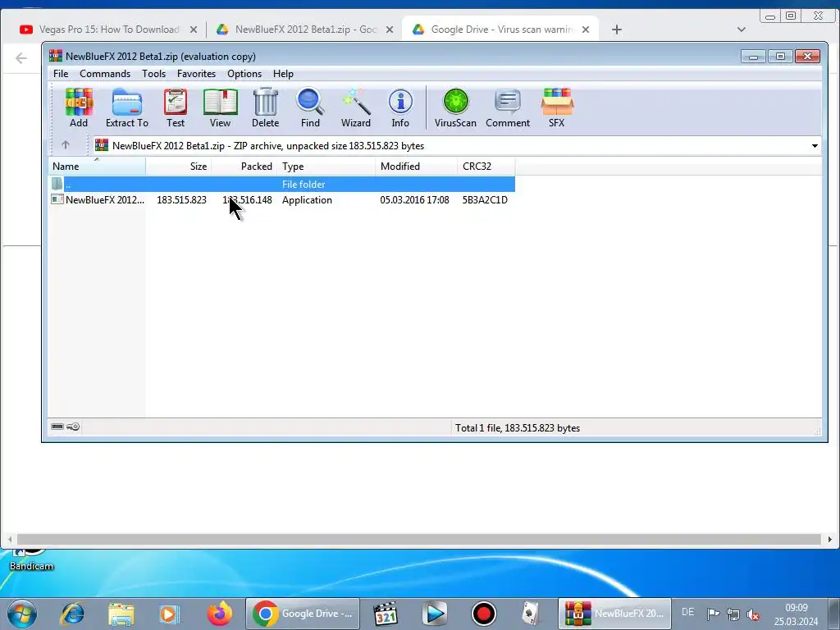Click the CRC32 value 5B3A2C1D
The image size is (840, 630).
point(485,200)
